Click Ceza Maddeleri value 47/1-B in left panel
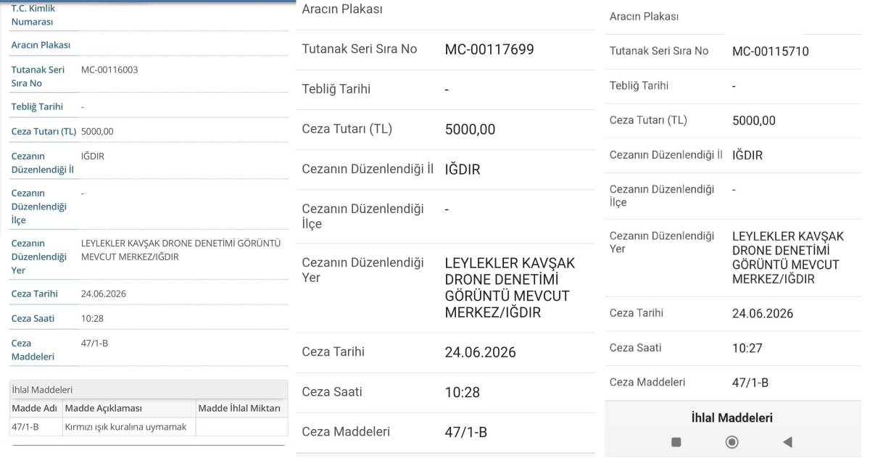Screen dimensions: 870x458 coord(94,343)
